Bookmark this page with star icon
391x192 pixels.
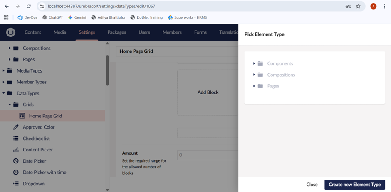pos(358,6)
